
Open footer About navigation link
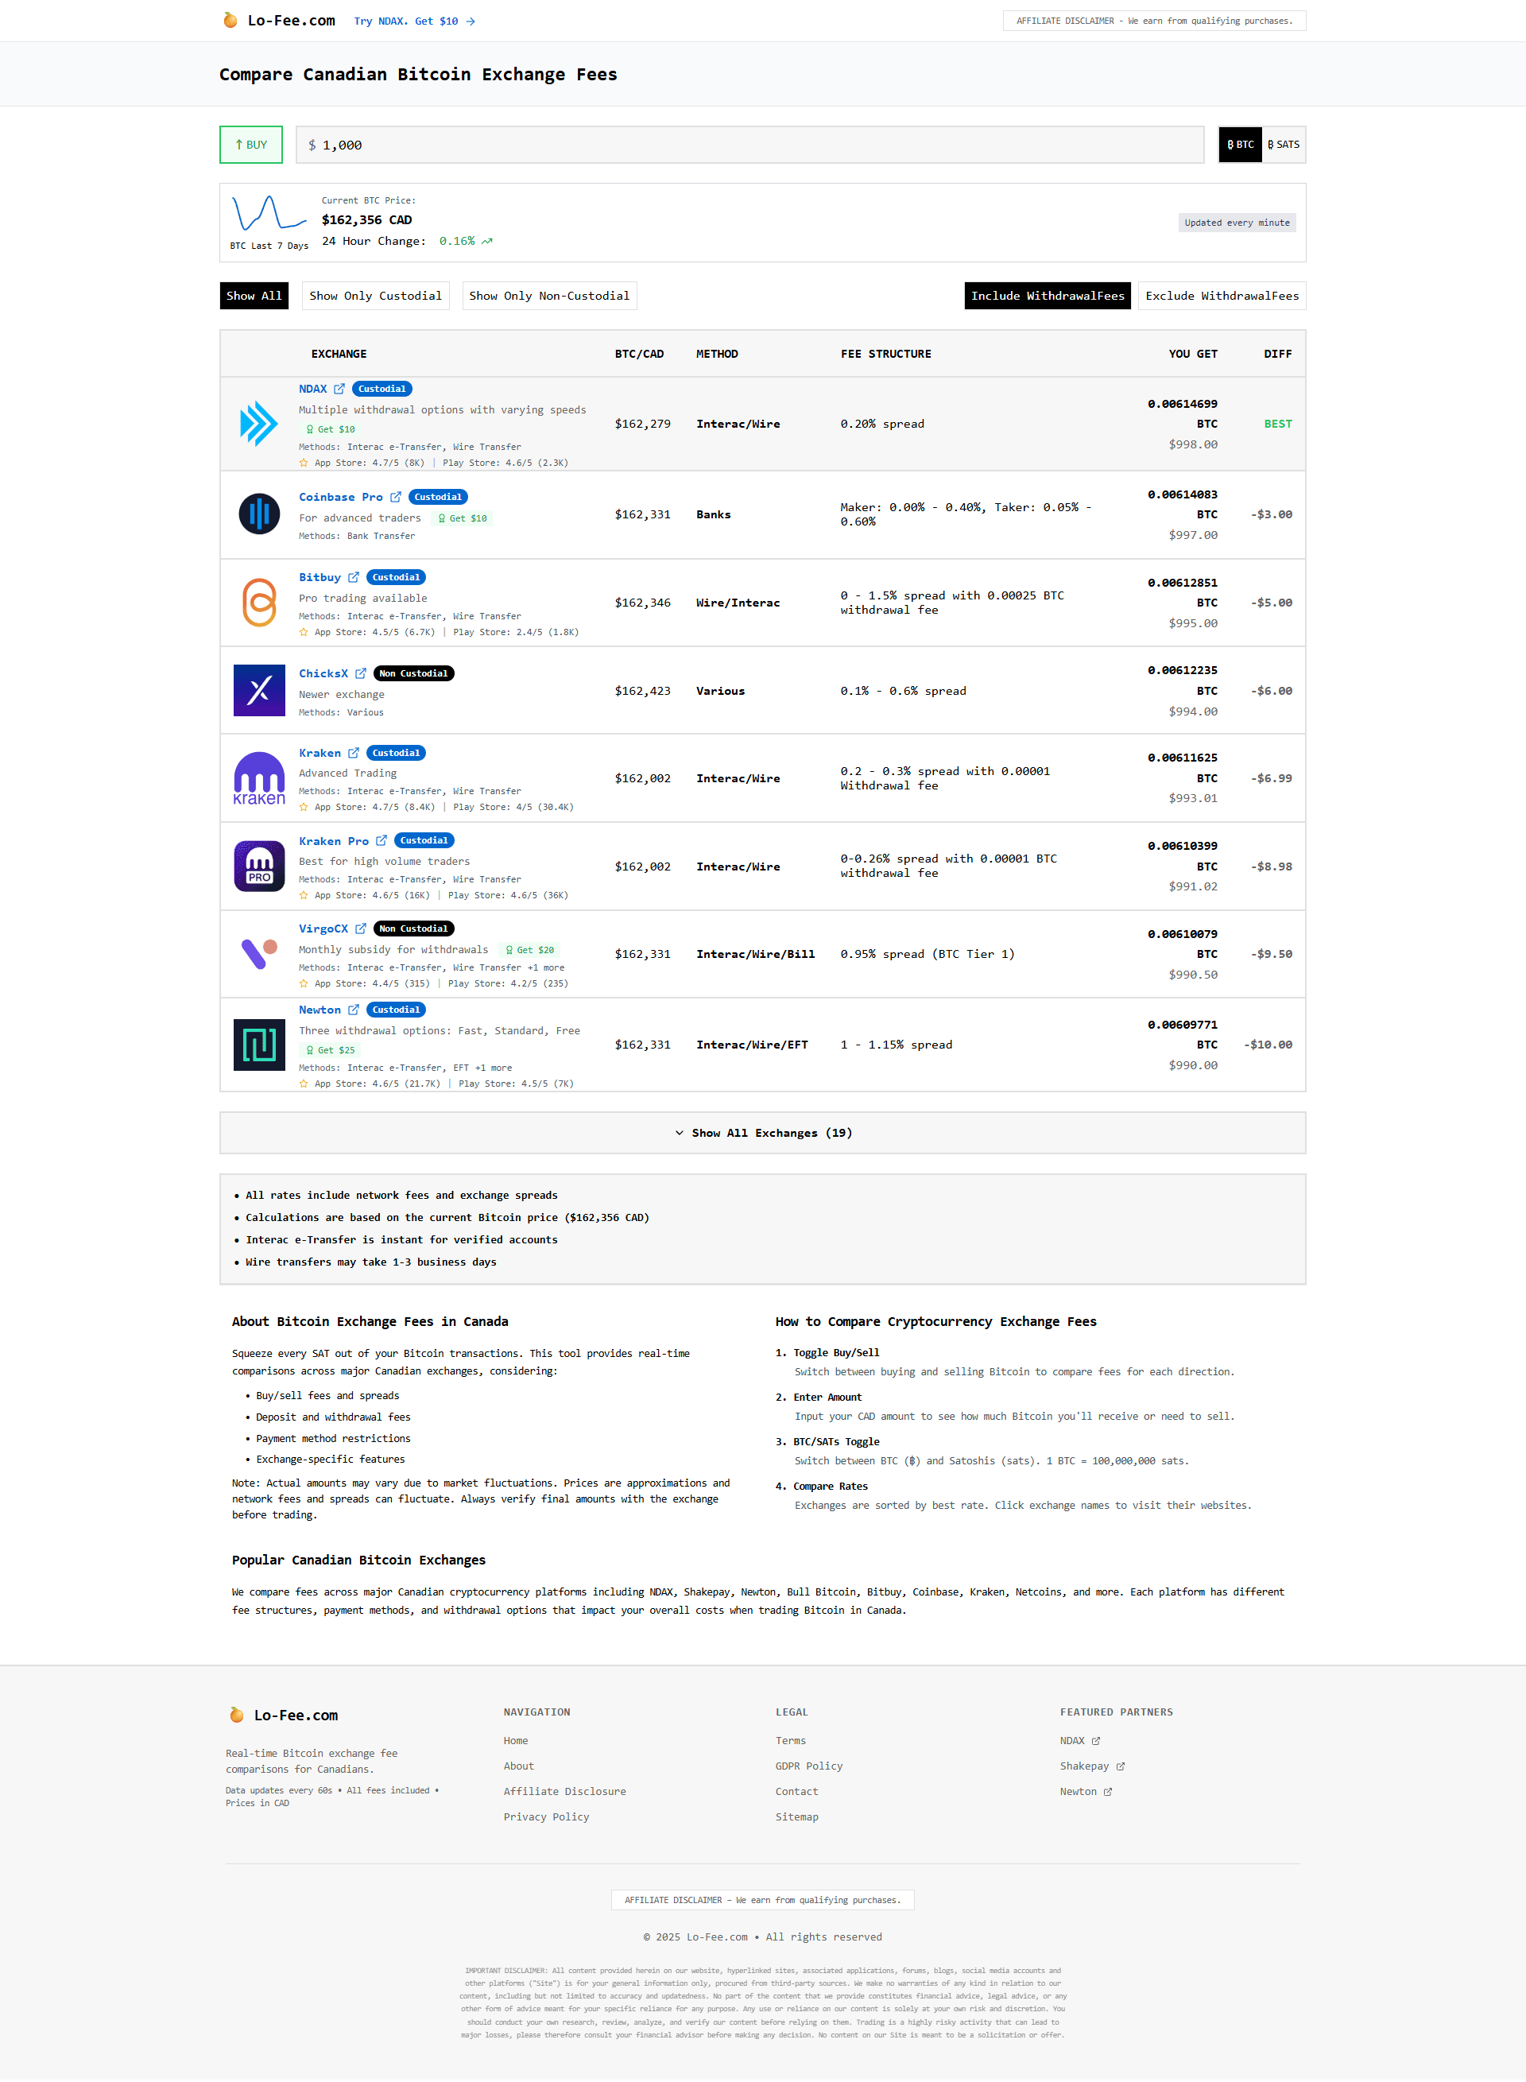(x=518, y=1766)
